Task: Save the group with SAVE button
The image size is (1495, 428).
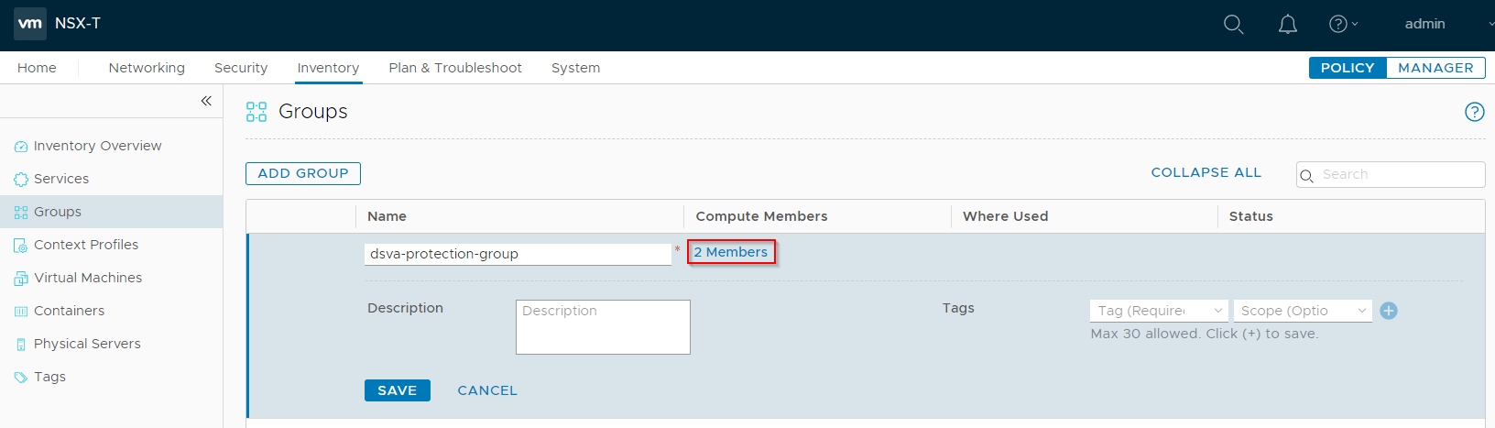Action: (398, 390)
